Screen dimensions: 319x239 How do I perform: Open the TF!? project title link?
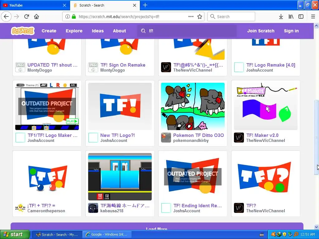251,206
